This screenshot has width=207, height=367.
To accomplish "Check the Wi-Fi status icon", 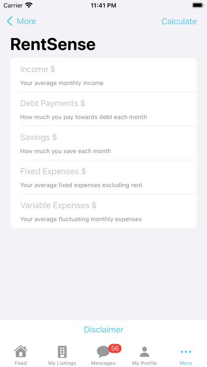I will point(29,5).
